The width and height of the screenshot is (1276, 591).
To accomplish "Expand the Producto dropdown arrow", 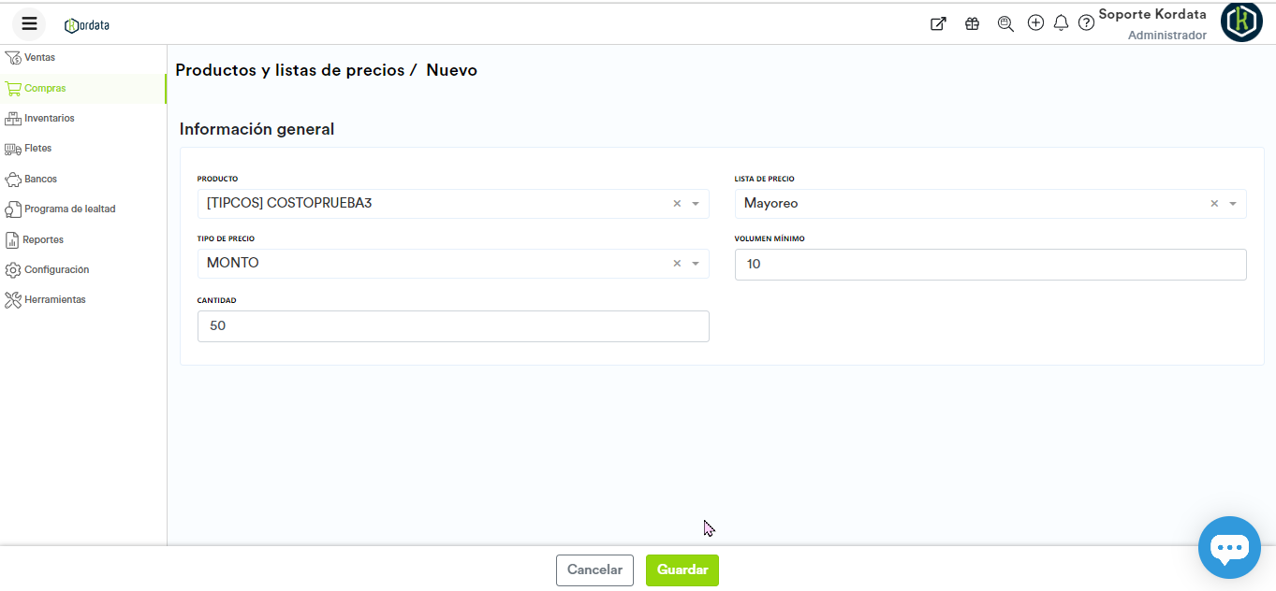I will pyautogui.click(x=696, y=204).
